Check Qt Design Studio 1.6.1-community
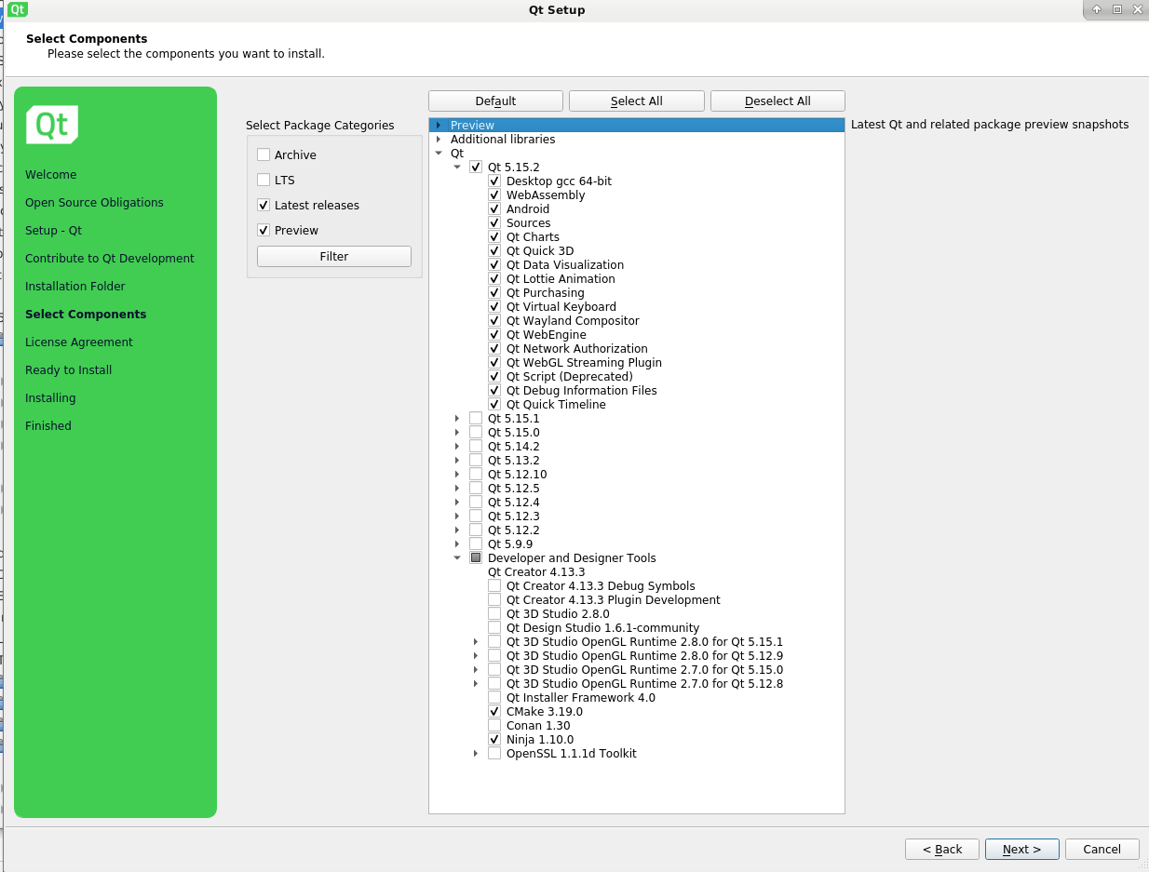Image resolution: width=1149 pixels, height=872 pixels. point(494,628)
